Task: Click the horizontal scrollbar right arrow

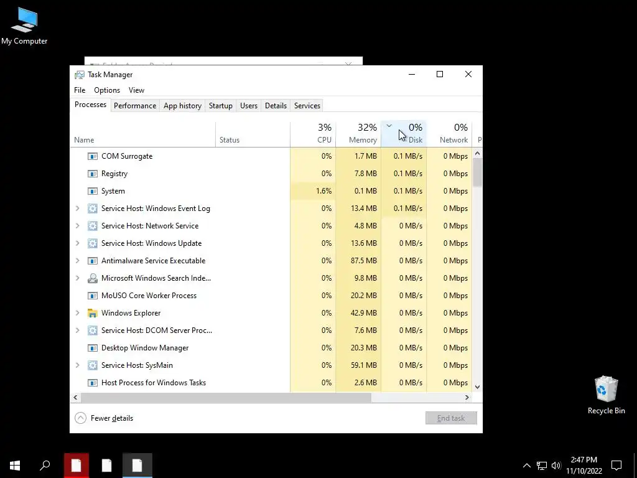Action: (467, 398)
